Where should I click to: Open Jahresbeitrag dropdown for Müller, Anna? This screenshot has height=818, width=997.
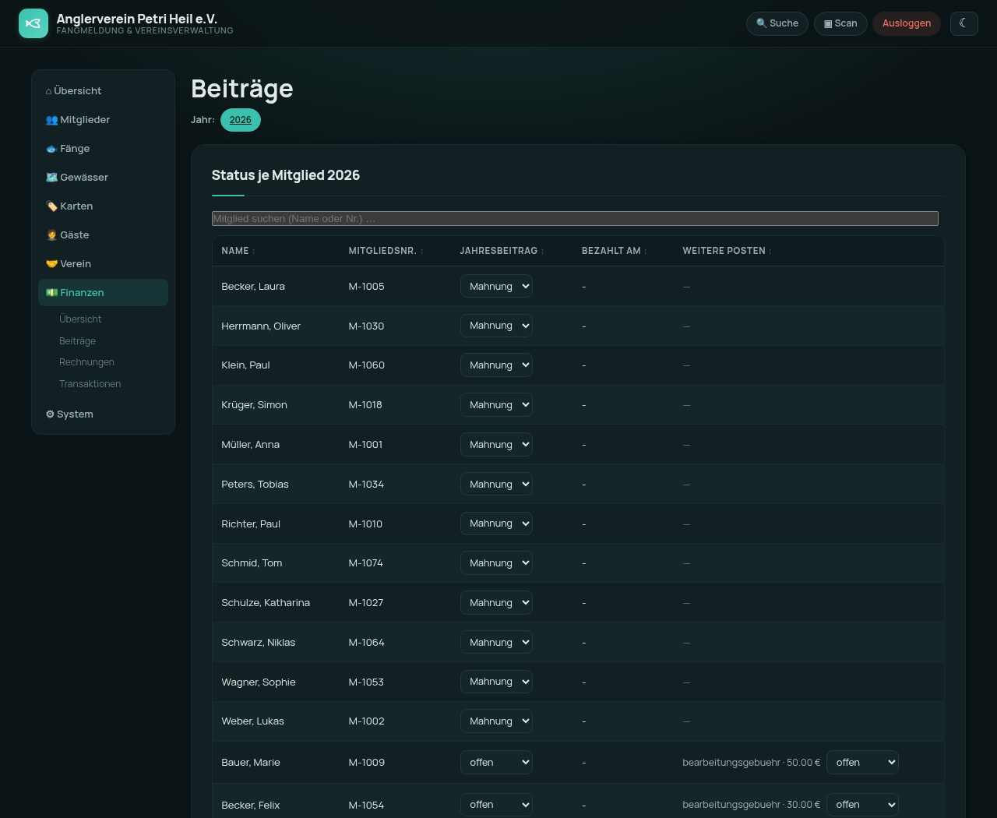496,445
